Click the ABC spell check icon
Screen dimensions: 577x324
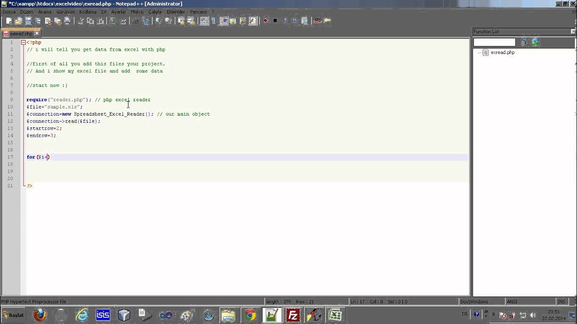pyautogui.click(x=317, y=21)
